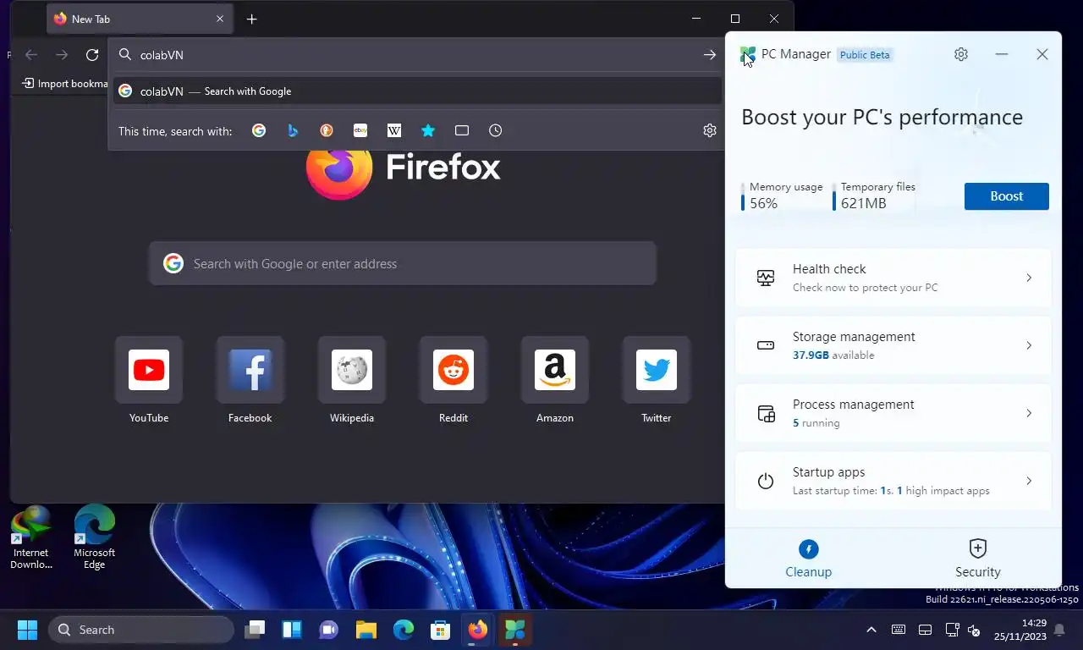Click the Search with Google homepage box
Viewport: 1083px width, 650px height.
(x=403, y=264)
